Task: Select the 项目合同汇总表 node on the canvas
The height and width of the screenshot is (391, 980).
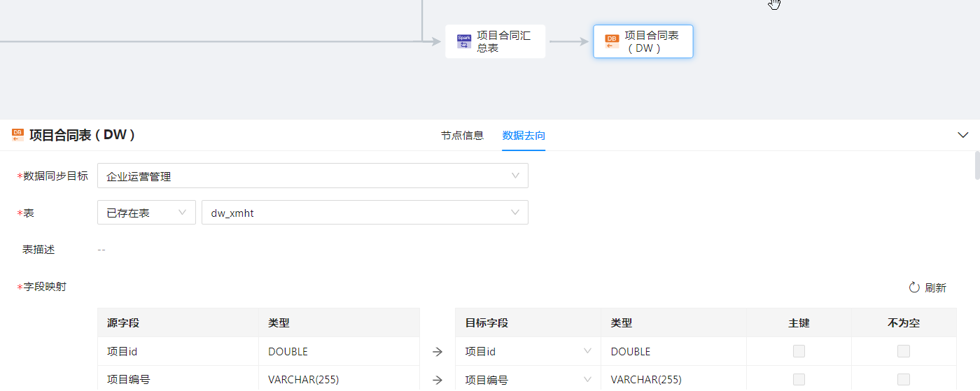Action: [495, 41]
